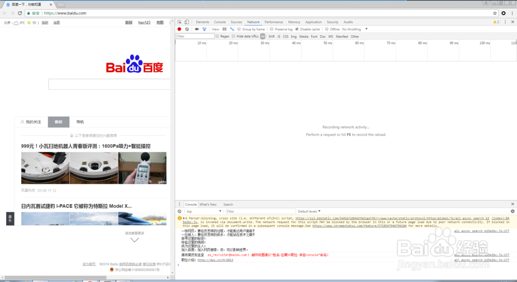Screen dimensions: 517x282
Task: Bookmark this page with the star icon
Action: pos(495,13)
